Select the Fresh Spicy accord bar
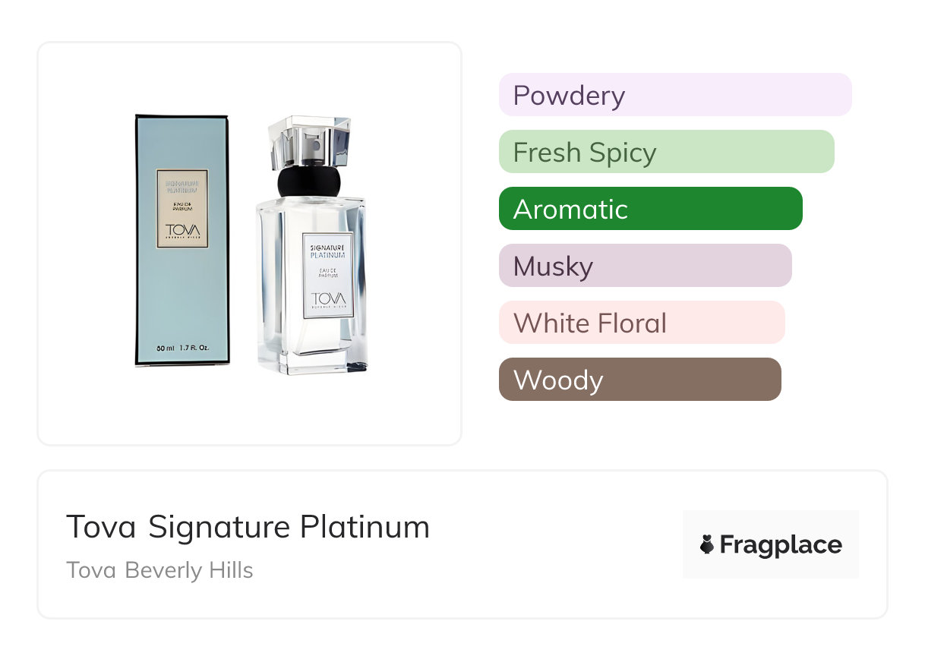Image resolution: width=925 pixels, height=656 pixels. [666, 152]
